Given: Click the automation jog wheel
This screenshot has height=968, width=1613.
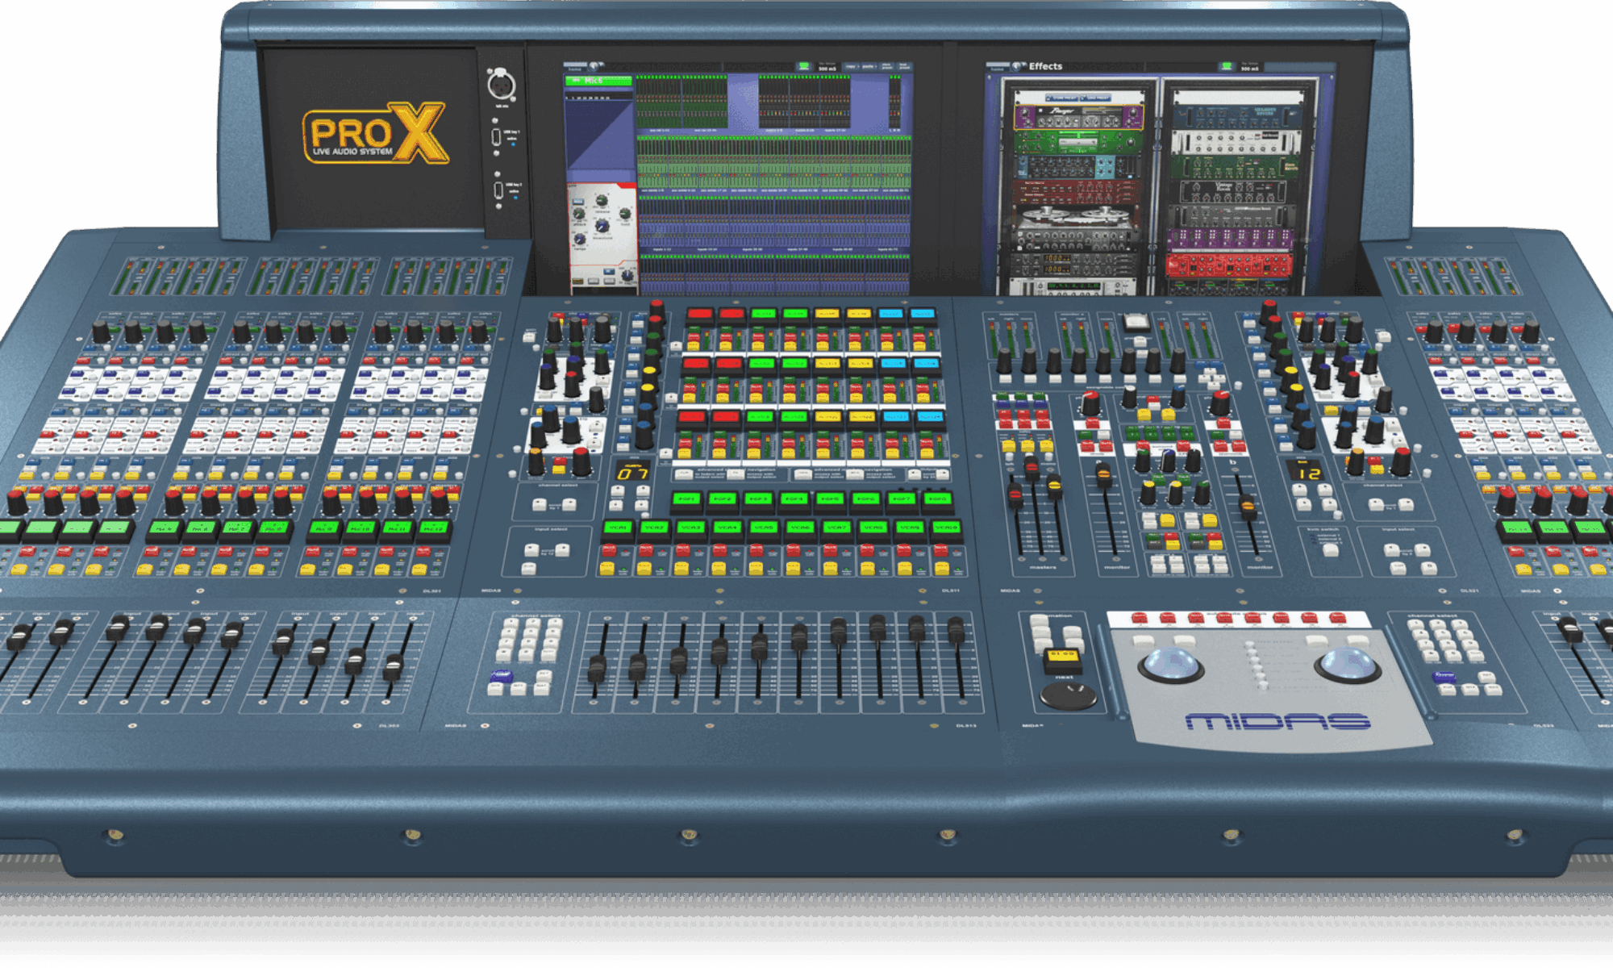Looking at the screenshot, I should (x=1068, y=695).
